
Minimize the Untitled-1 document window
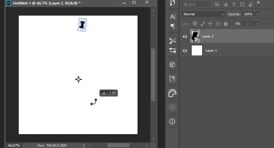pyautogui.click(x=124, y=3)
